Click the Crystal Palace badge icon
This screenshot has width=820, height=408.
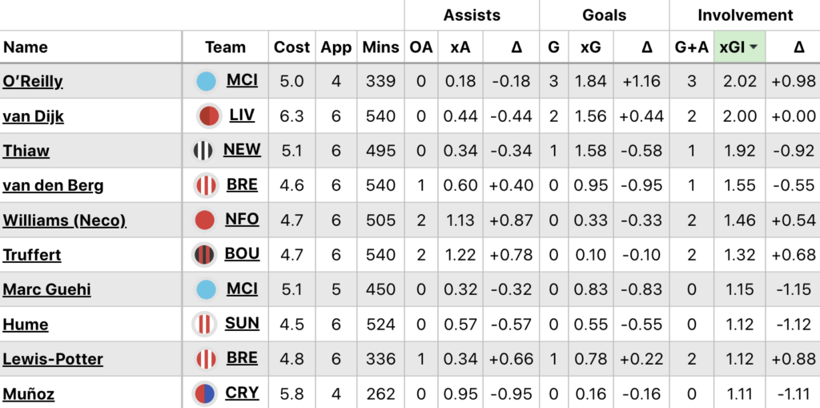(x=205, y=394)
